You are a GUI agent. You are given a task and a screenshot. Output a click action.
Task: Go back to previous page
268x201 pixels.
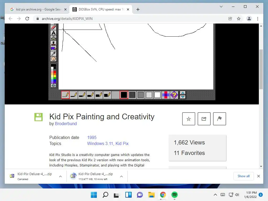(10, 19)
